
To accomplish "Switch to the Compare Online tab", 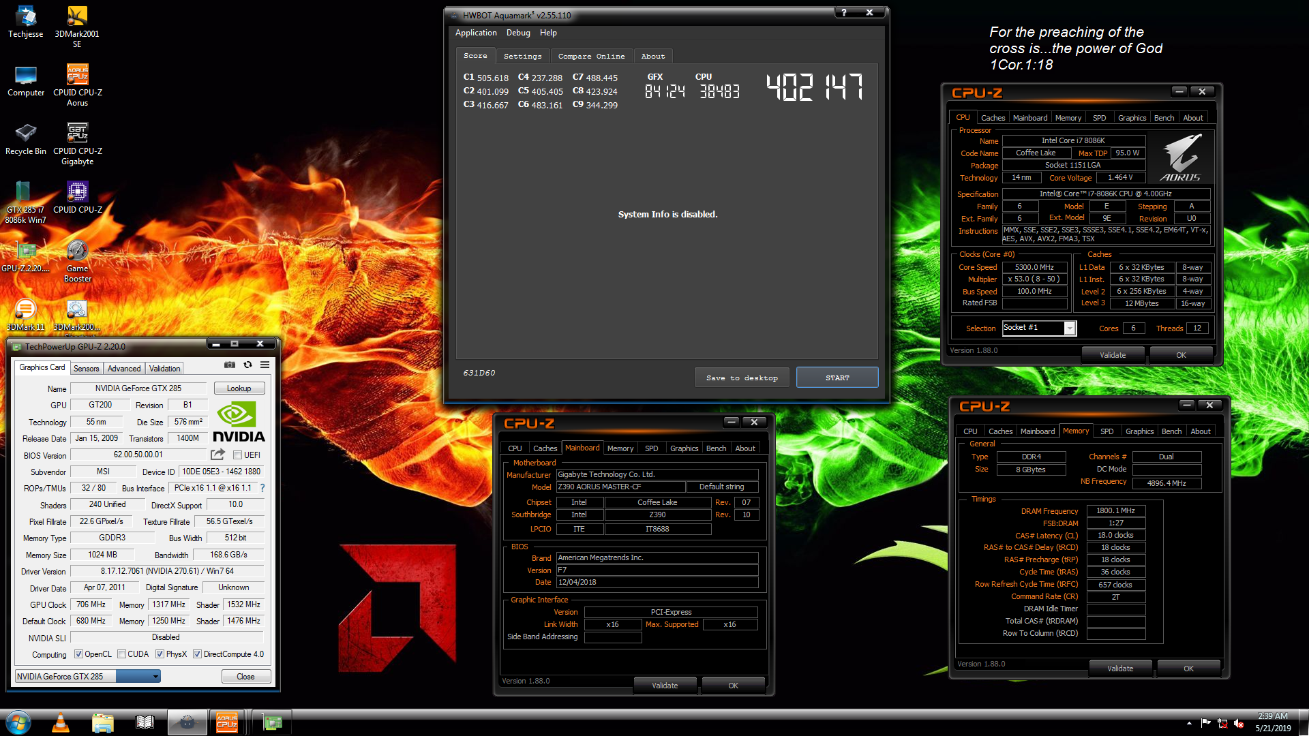I will (591, 57).
